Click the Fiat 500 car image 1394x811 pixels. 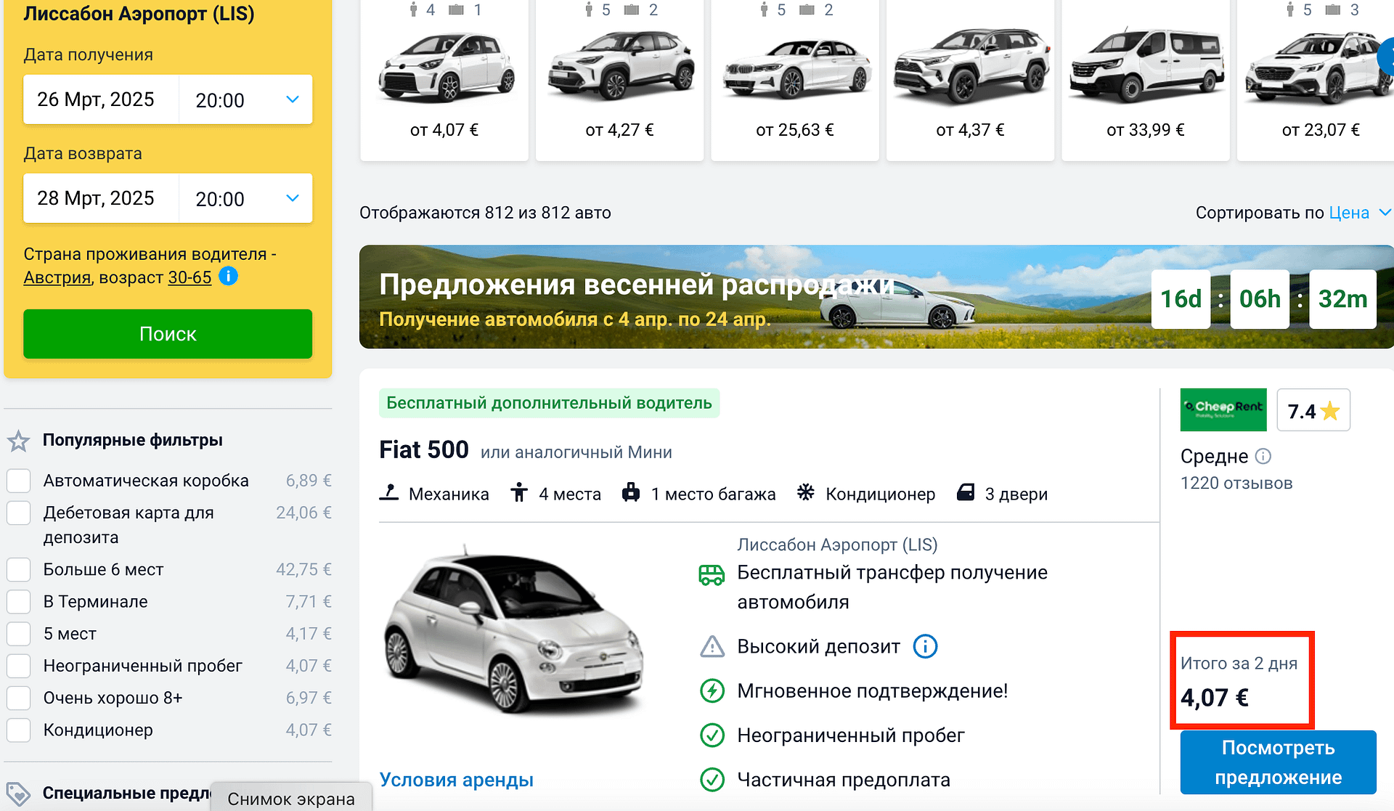click(514, 630)
